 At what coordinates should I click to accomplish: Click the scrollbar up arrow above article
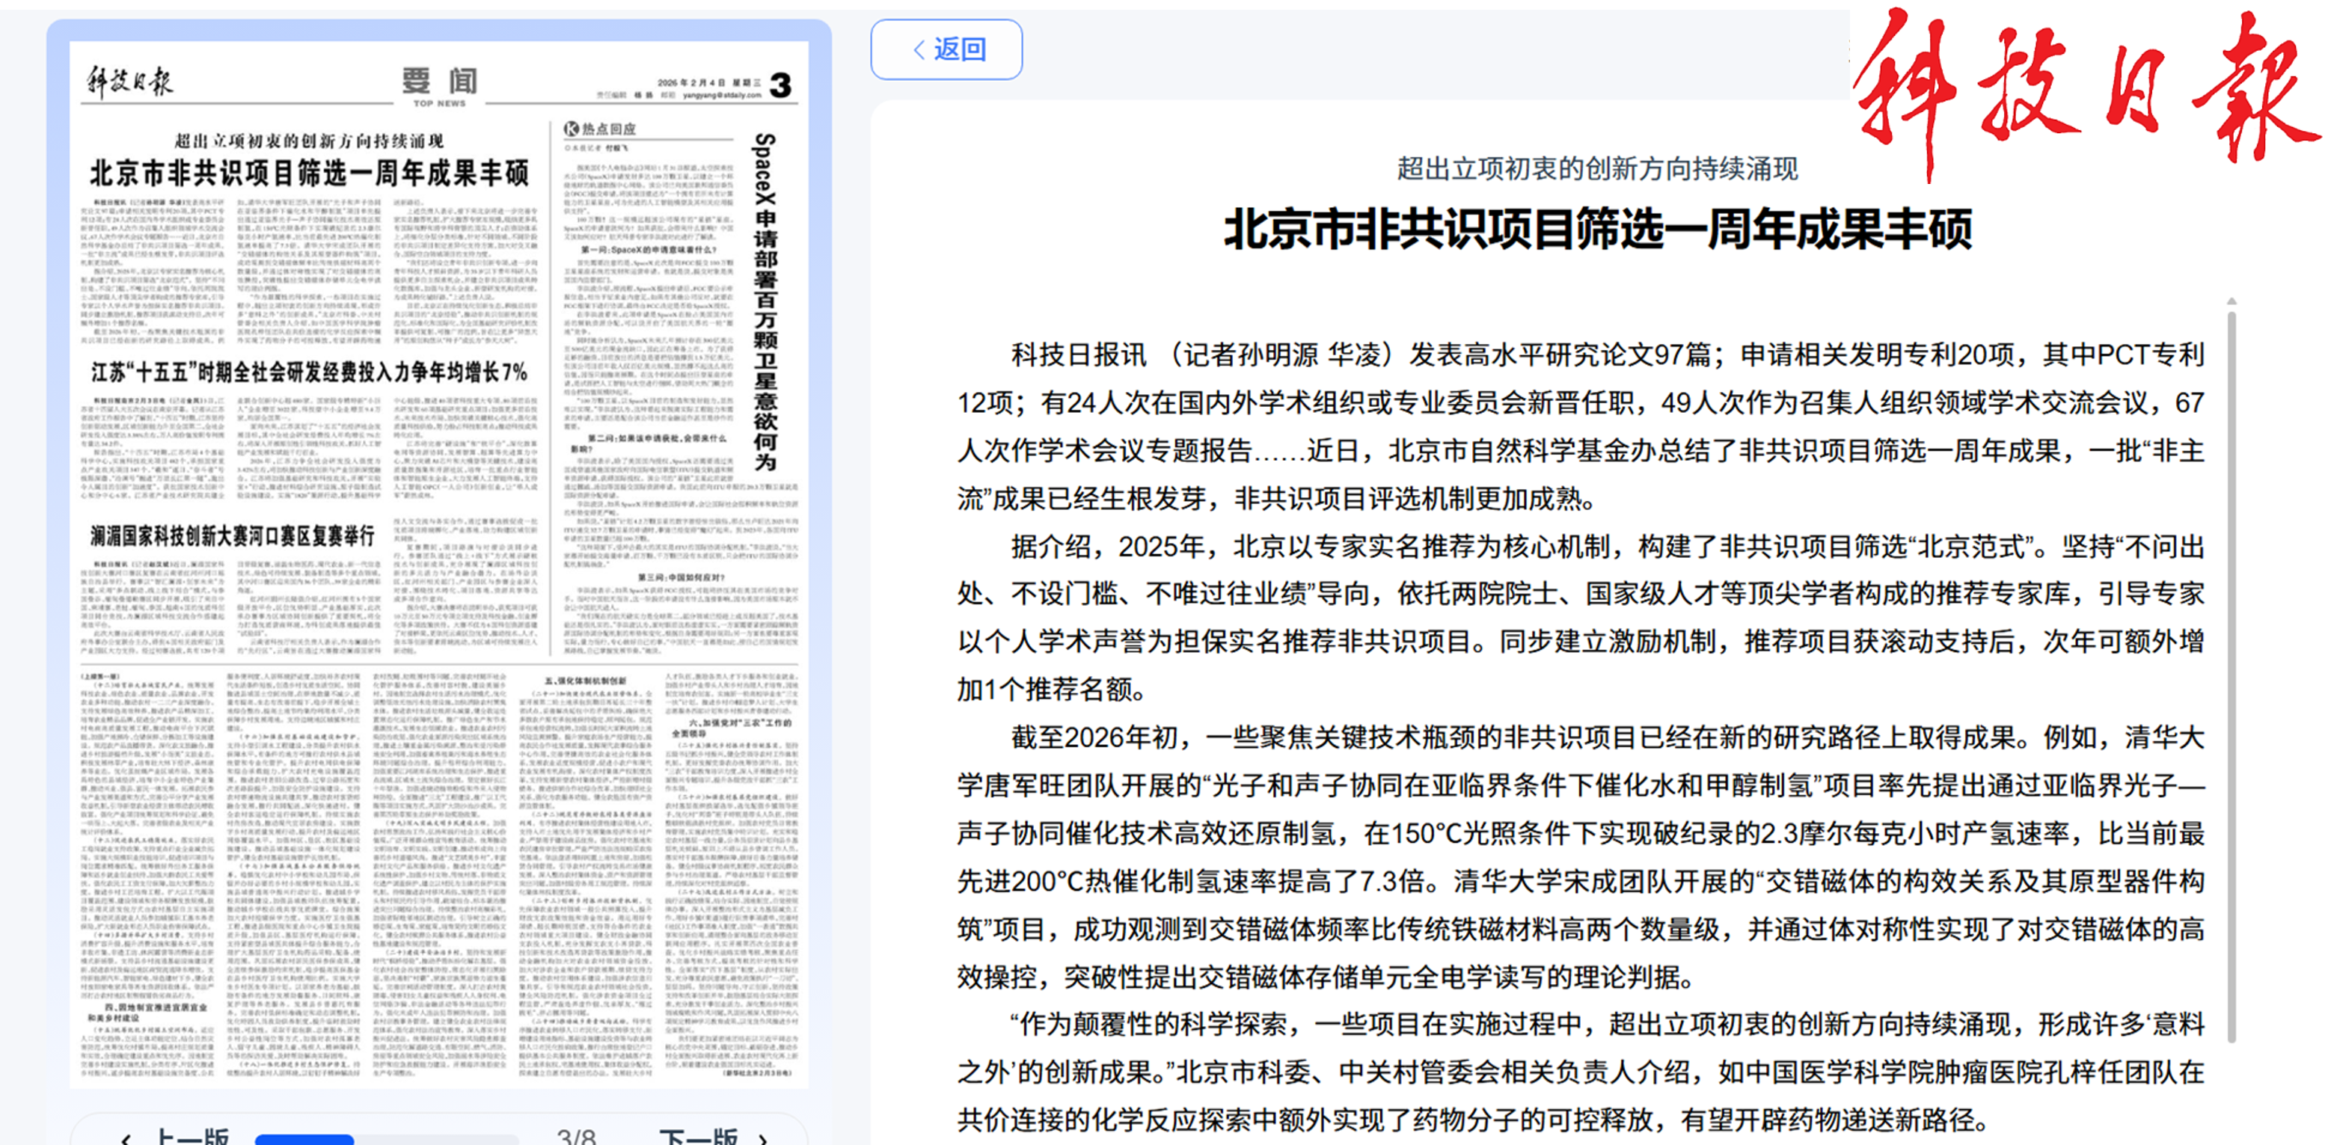coord(2231,301)
